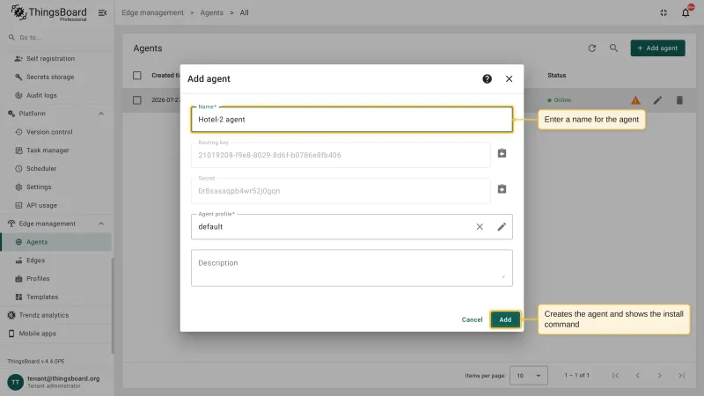704x396 pixels.
Task: Open Templates in sidebar
Action: [x=41, y=297]
